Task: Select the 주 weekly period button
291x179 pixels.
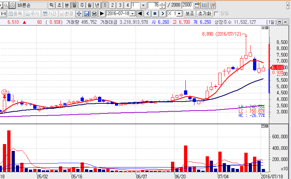Action: 82,5
